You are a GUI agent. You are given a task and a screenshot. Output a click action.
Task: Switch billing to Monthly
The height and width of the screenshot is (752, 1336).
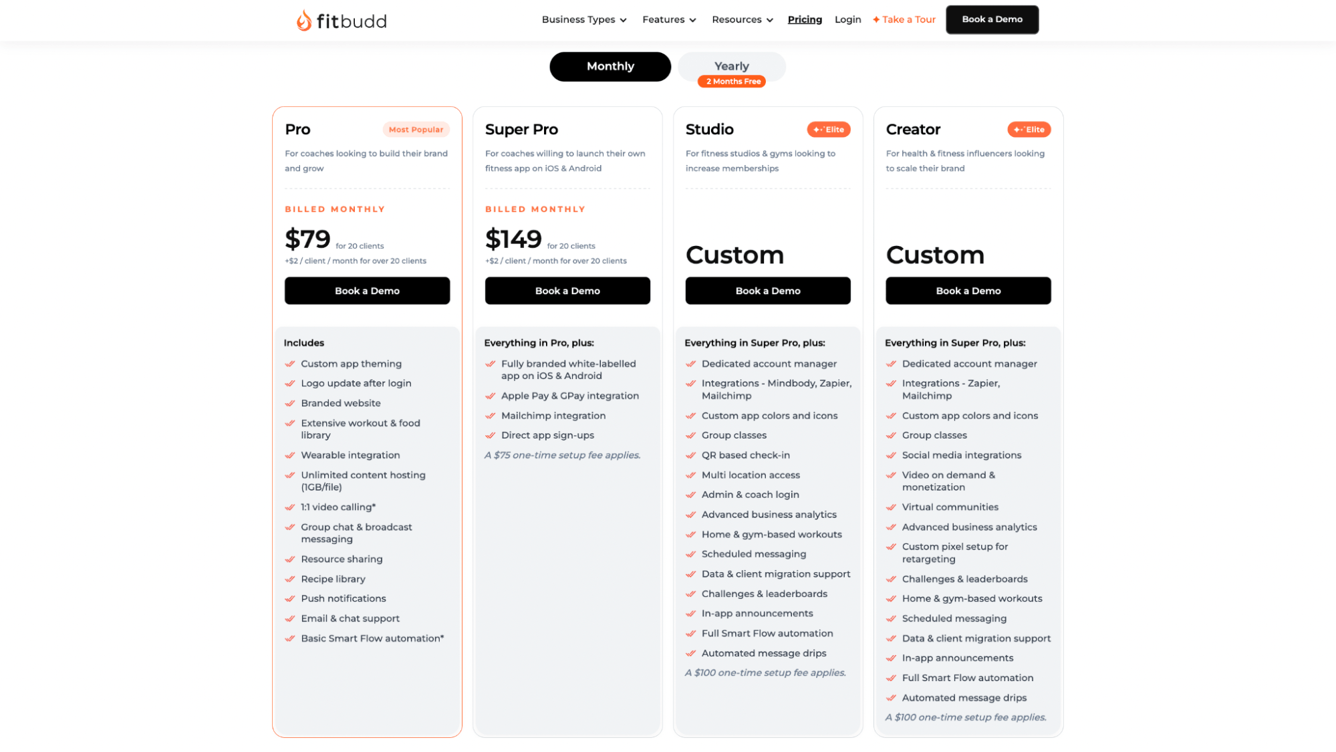click(610, 66)
